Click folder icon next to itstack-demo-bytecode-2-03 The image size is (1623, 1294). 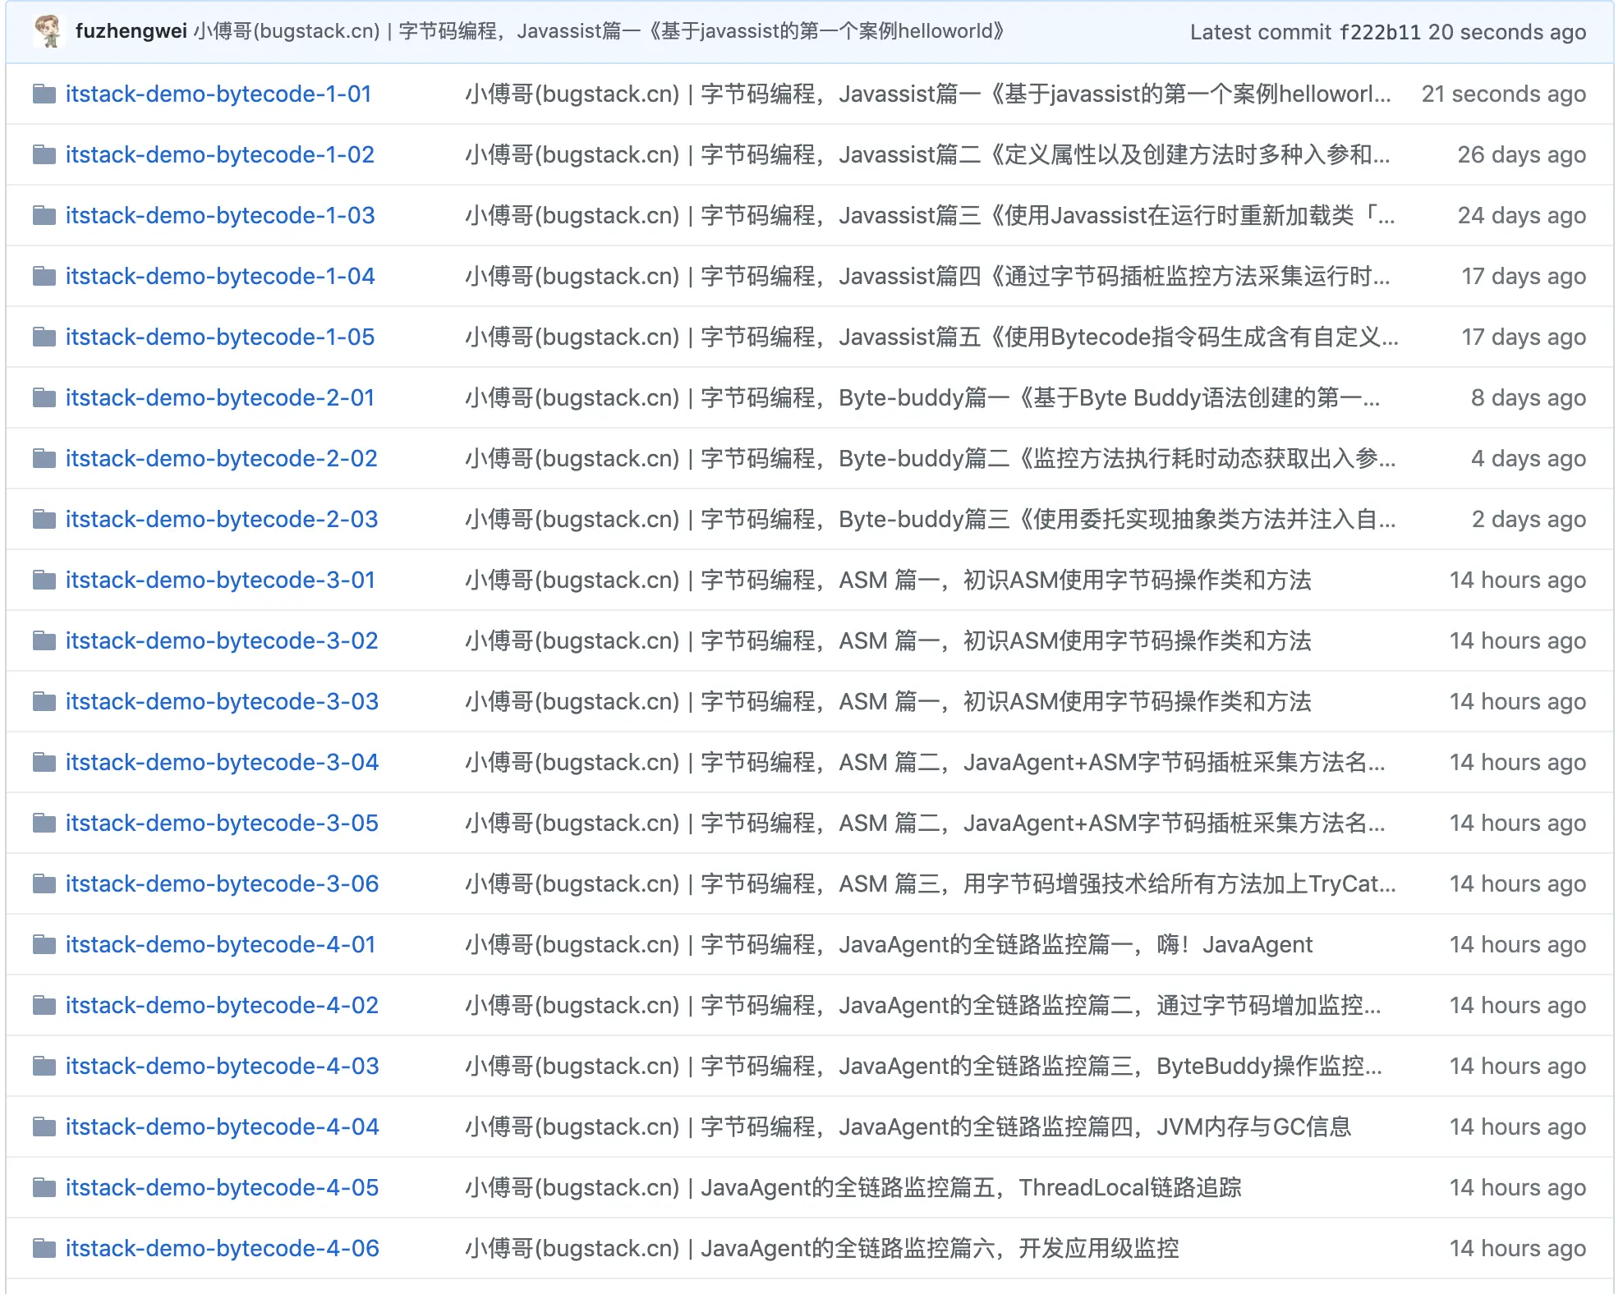pos(44,520)
